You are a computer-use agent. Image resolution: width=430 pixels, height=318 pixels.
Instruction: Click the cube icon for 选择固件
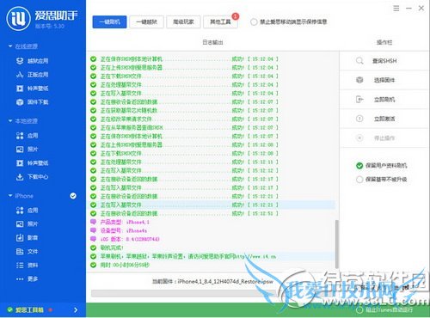tap(359, 80)
